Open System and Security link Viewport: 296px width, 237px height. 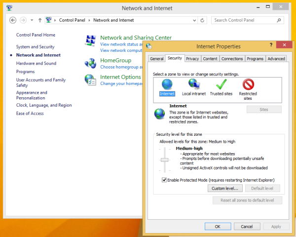point(35,47)
